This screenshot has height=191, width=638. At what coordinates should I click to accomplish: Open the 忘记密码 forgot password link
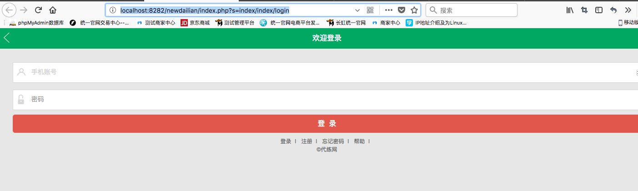(333, 141)
